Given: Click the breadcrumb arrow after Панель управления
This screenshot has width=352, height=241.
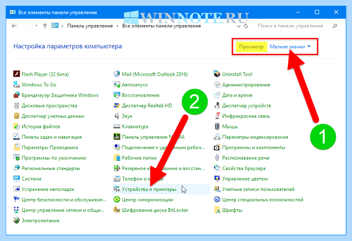Looking at the screenshot, I should 118,26.
